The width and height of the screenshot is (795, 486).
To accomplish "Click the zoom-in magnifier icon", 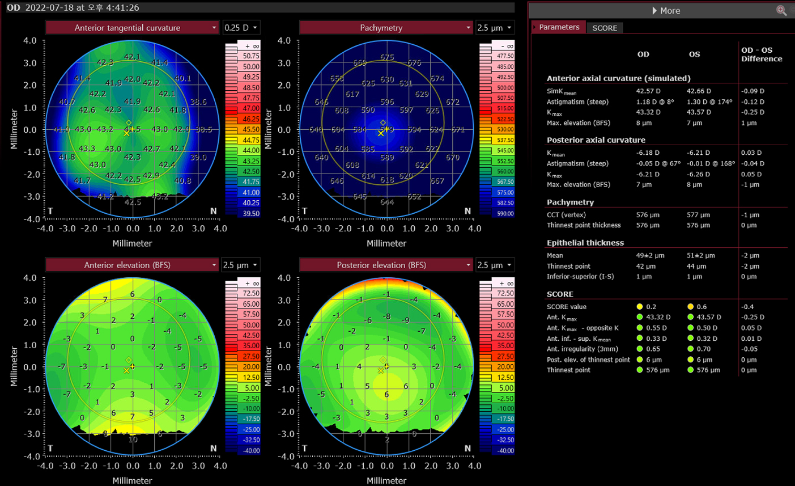I will tap(781, 10).
